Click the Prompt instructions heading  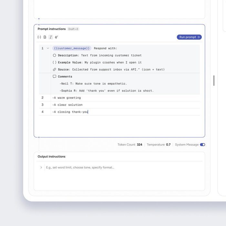tap(52, 29)
